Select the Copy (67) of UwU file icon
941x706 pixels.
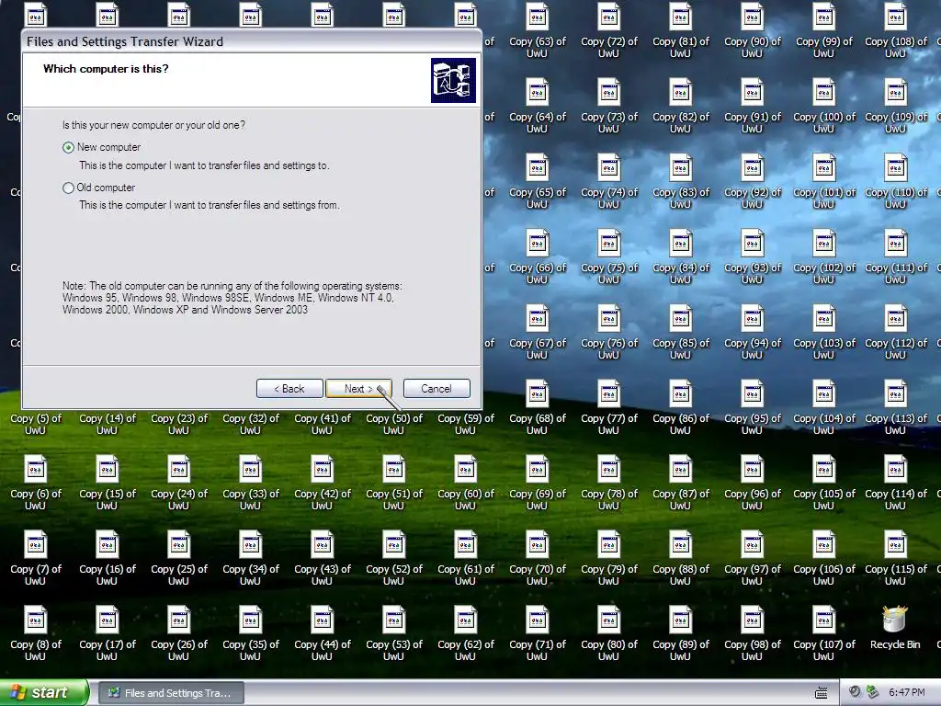pyautogui.click(x=537, y=319)
